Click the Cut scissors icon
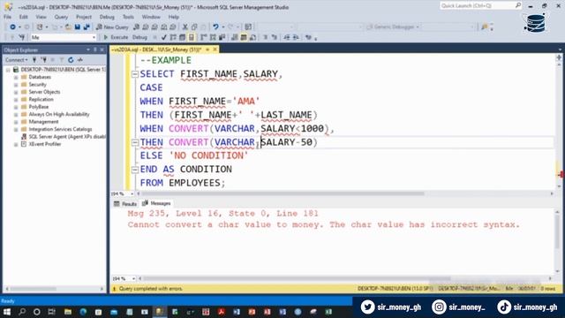 (185, 27)
